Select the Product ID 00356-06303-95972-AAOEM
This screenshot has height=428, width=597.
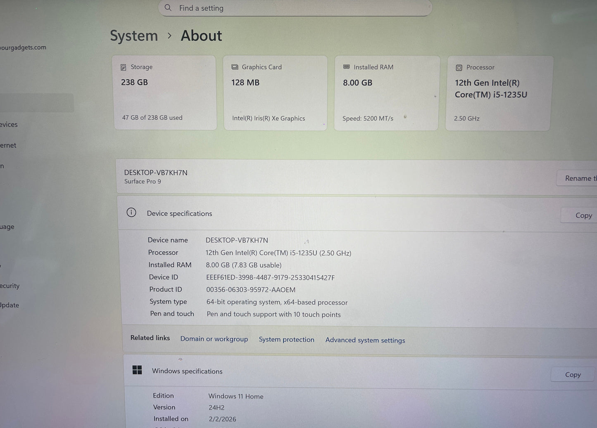pyautogui.click(x=251, y=290)
